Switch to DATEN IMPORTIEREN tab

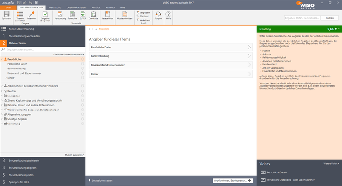pyautogui.click(x=76, y=7)
